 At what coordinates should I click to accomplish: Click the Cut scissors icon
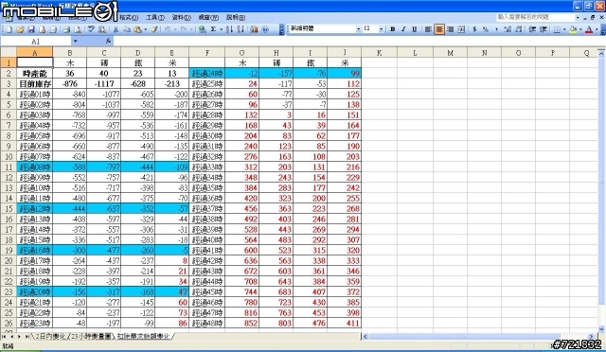[116, 29]
